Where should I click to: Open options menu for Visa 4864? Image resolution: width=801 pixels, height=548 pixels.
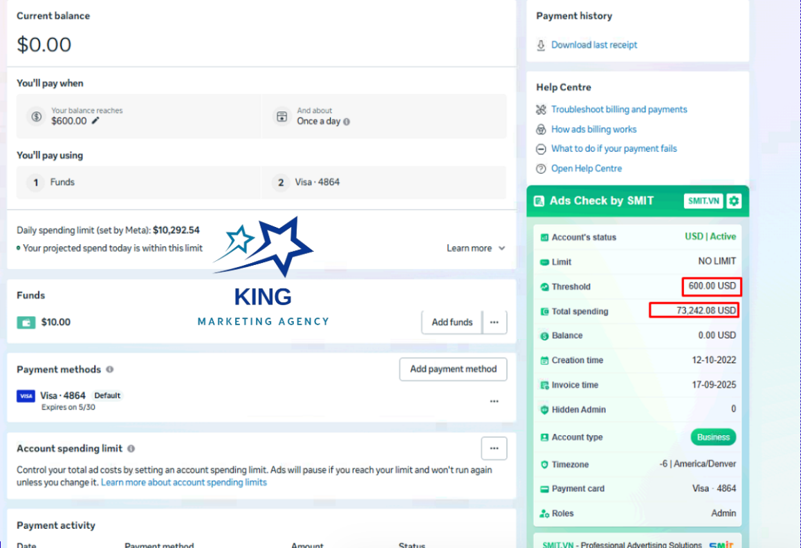point(495,401)
